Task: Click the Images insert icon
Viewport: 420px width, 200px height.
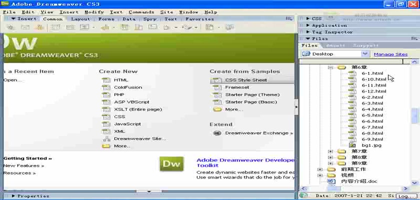Action: pos(84,27)
